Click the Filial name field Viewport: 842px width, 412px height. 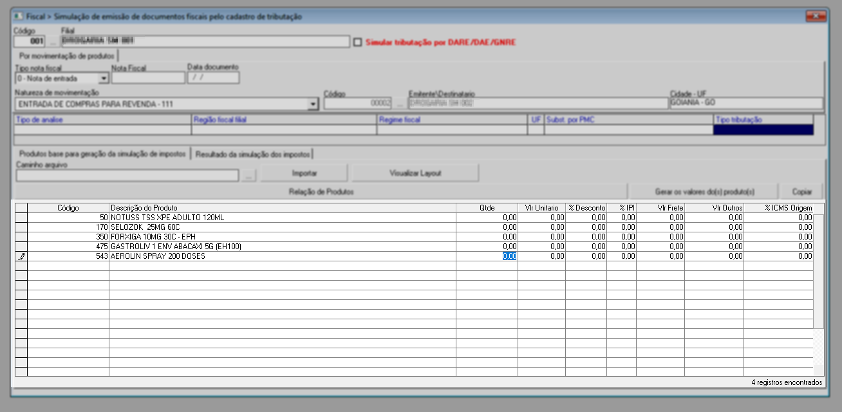pos(204,42)
